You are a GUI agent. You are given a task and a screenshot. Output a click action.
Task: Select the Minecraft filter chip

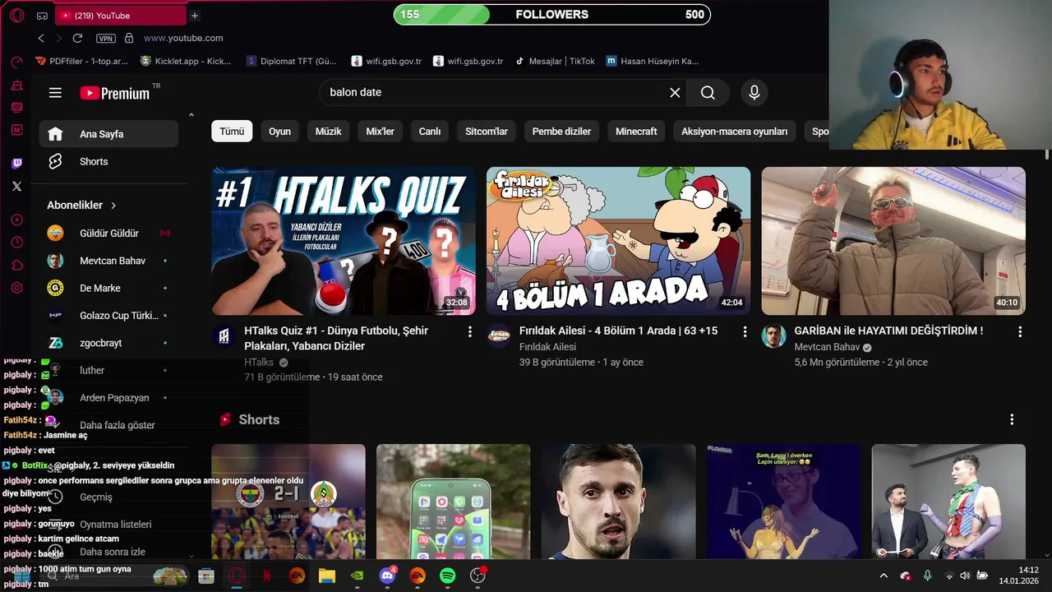pos(636,132)
